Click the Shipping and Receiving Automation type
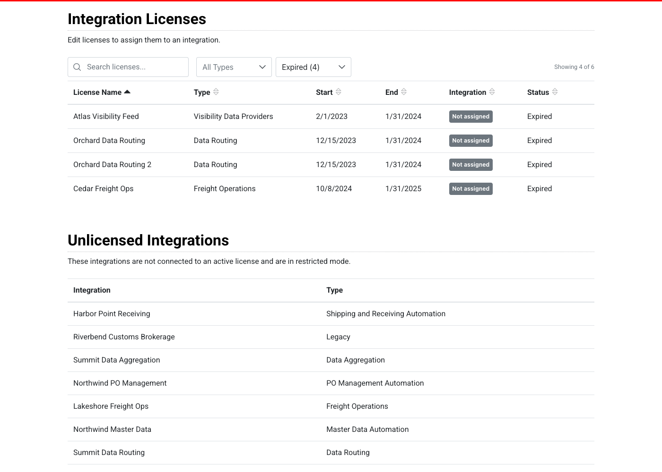This screenshot has height=472, width=662. [386, 314]
